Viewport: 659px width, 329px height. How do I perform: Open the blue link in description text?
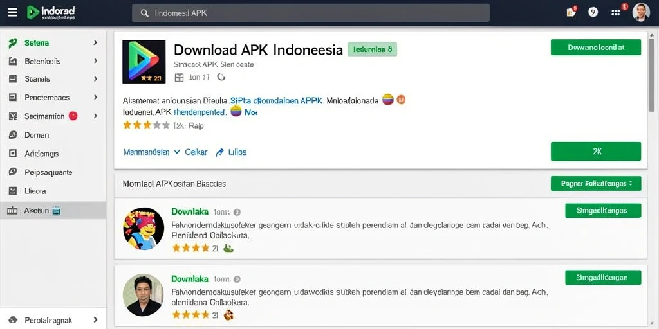277,101
